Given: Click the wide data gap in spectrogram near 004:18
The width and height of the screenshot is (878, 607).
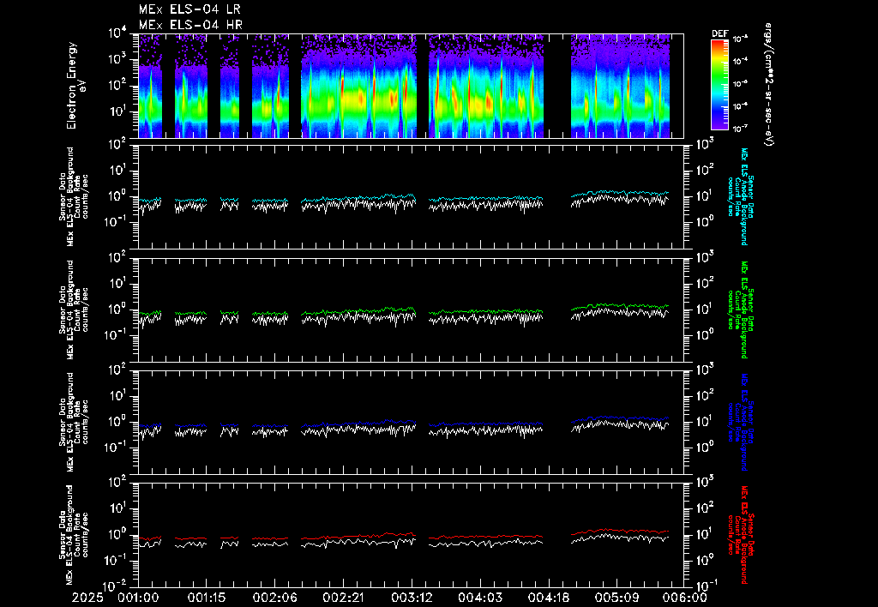Looking at the screenshot, I should pyautogui.click(x=557, y=86).
